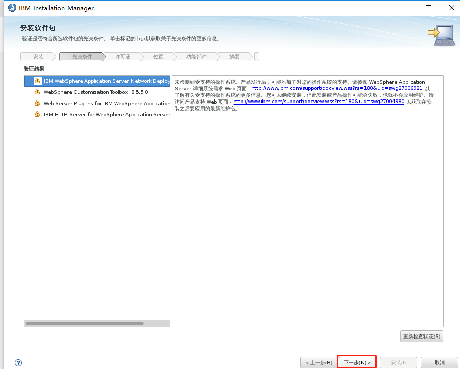
Task: Switch to the 许可证 wizard step
Action: (123, 56)
